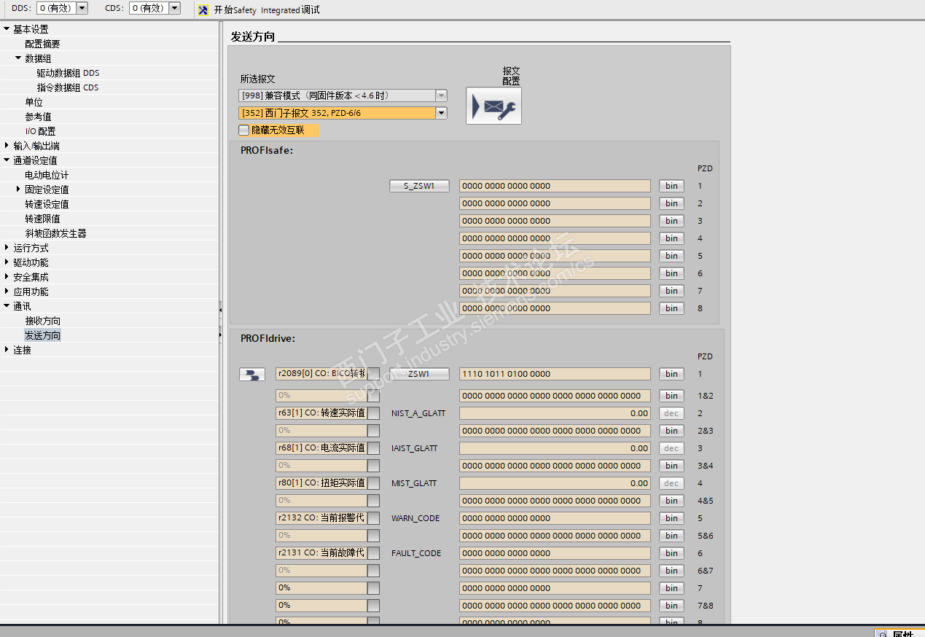Click small square button next to r2131
The image size is (925, 637).
[x=373, y=553]
